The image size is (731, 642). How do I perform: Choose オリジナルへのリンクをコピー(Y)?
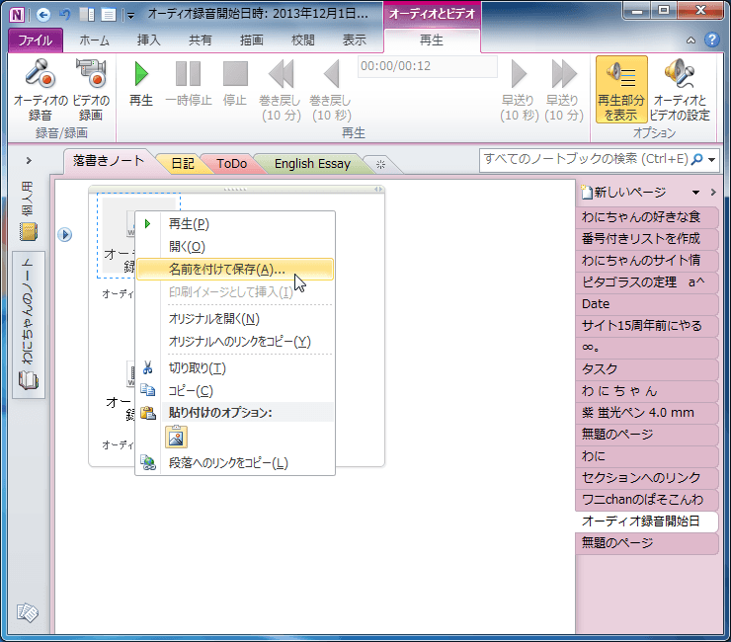pos(235,342)
